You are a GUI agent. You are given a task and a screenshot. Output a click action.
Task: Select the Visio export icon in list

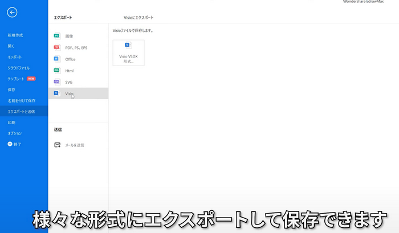[57, 93]
